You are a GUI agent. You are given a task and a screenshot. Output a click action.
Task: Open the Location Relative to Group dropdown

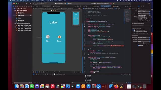coord(144,14)
